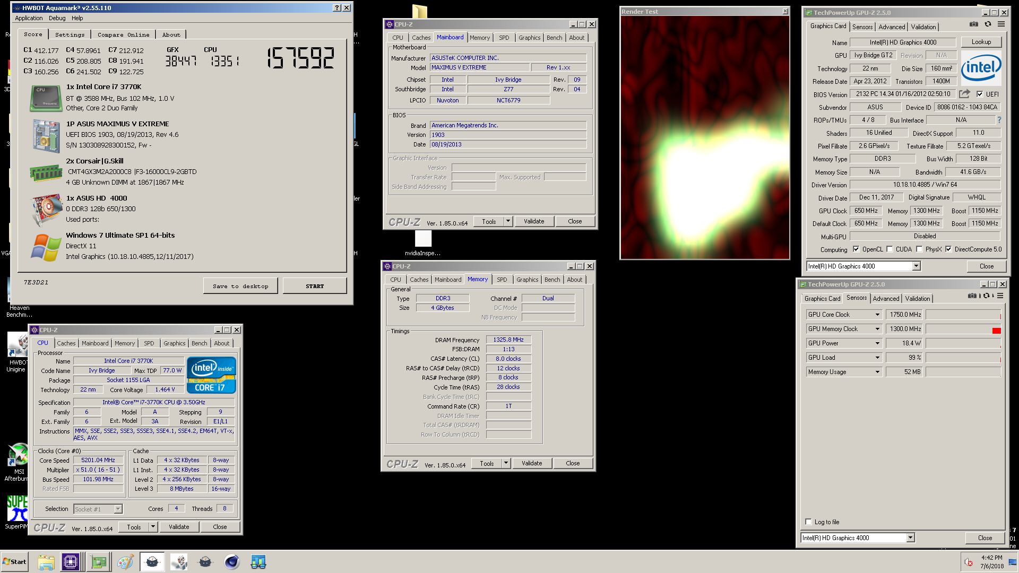Click the Intel logo in GPU-Z
Screen dimensions: 1019x573
pyautogui.click(x=981, y=68)
